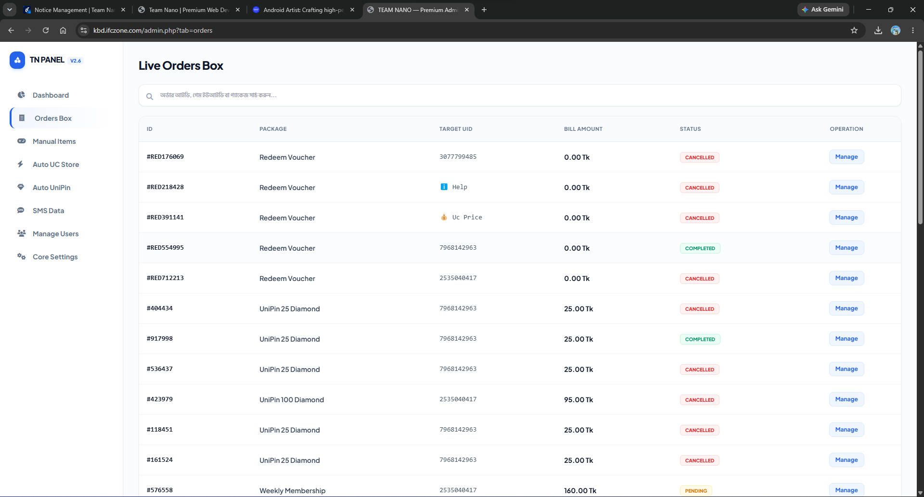Go back with the browser back arrow
This screenshot has height=497, width=924.
pyautogui.click(x=11, y=30)
